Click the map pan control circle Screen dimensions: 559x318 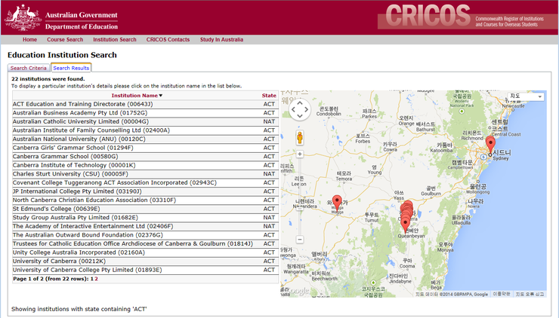pos(299,109)
